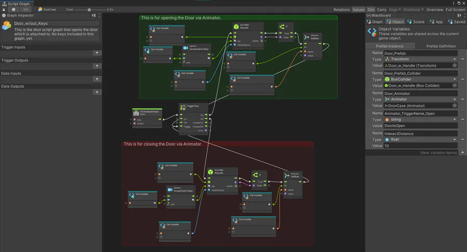Select BoxCollider Raycast node icon in opening group
The height and width of the screenshot is (252, 467).
236,27
